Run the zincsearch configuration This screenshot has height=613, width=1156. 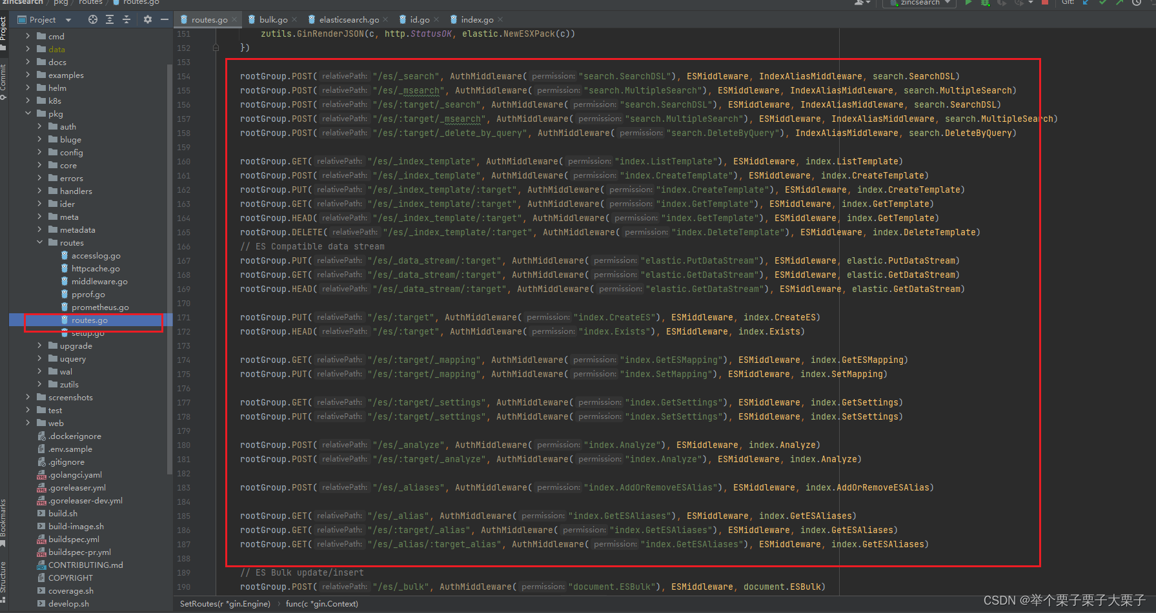(x=968, y=3)
